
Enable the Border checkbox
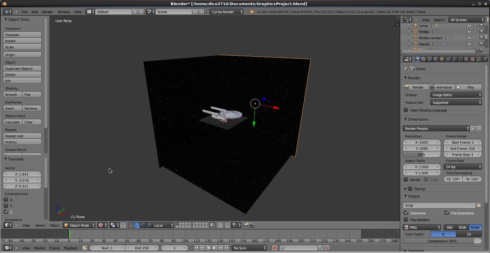click(406, 179)
